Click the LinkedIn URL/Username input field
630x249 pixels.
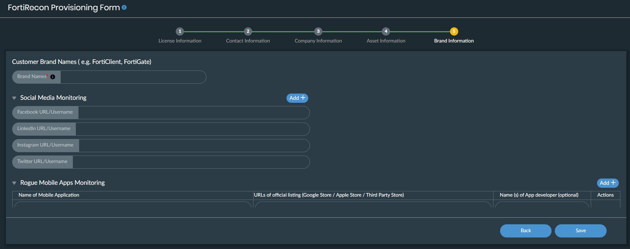point(192,129)
